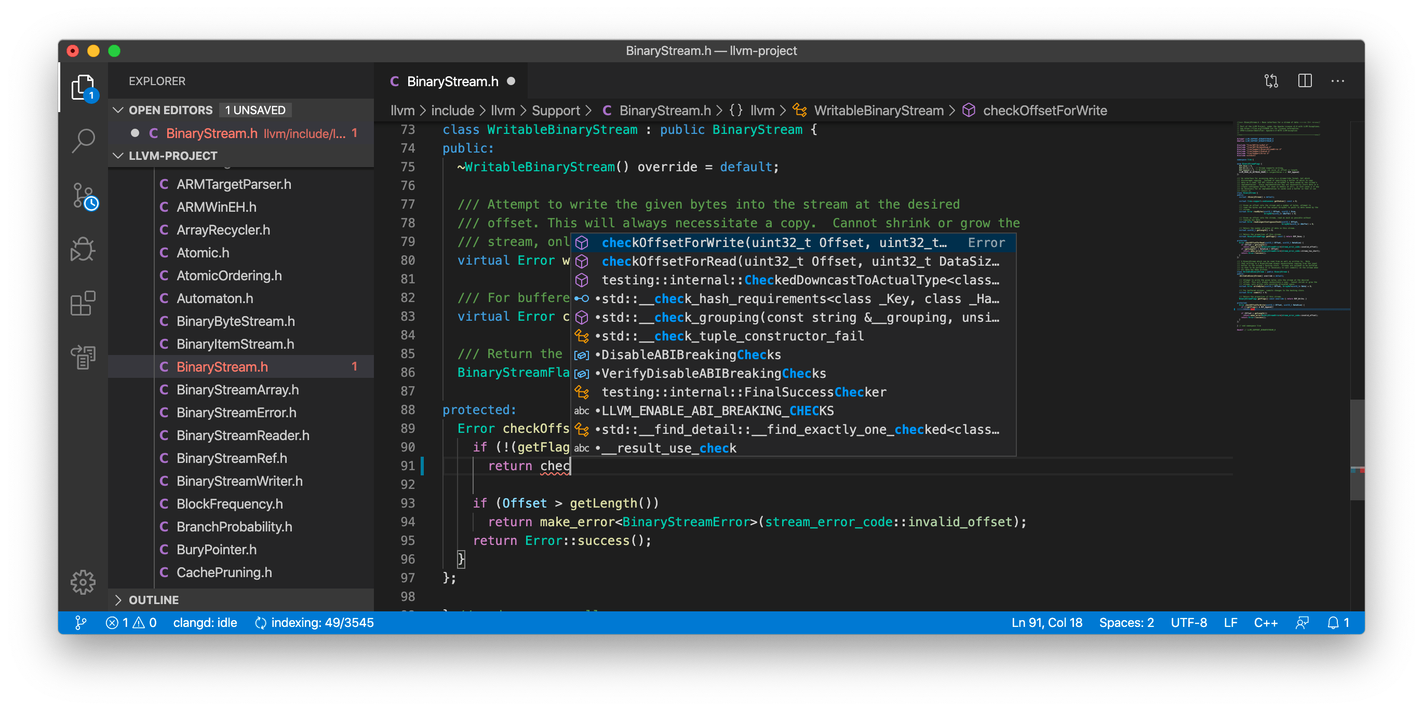1423x711 pixels.
Task: Open More Actions in the editor toolbar
Action: (1338, 80)
